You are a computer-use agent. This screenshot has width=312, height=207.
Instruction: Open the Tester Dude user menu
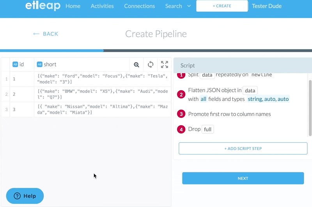click(x=267, y=6)
